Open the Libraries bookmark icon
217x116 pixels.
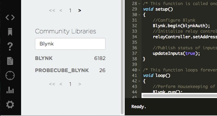pyautogui.click(x=10, y=32)
